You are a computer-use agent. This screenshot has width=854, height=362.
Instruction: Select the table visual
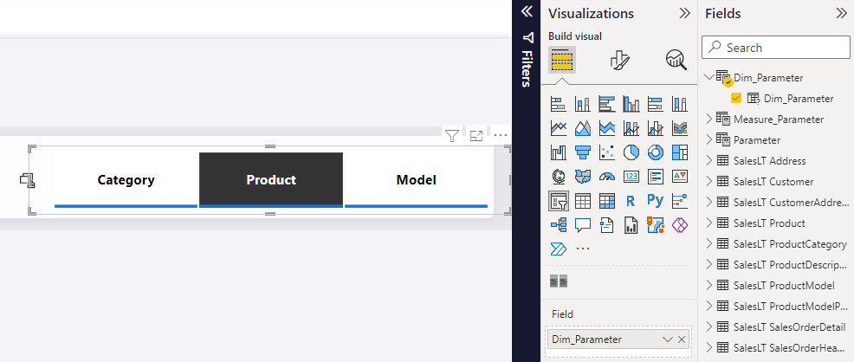(583, 201)
